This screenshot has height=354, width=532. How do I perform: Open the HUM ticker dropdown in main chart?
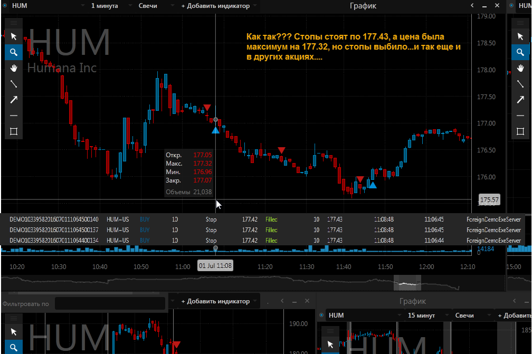pos(83,6)
